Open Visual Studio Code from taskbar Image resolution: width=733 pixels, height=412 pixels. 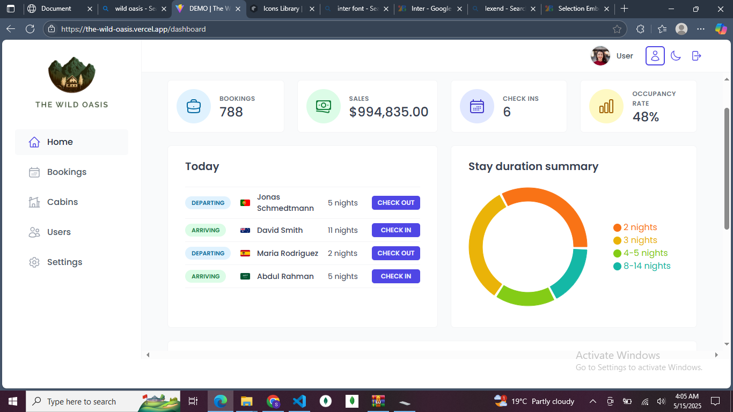point(299,401)
